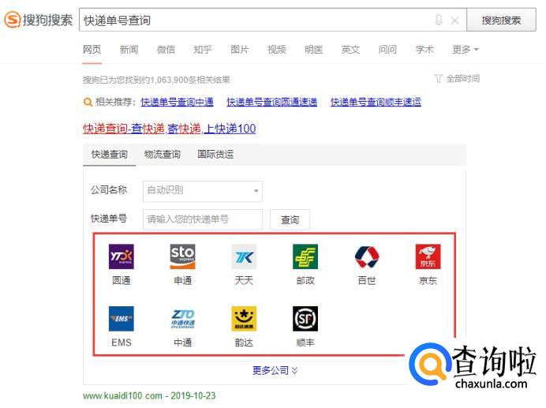Select the EMS courier icon
The image size is (546, 408).
[122, 319]
